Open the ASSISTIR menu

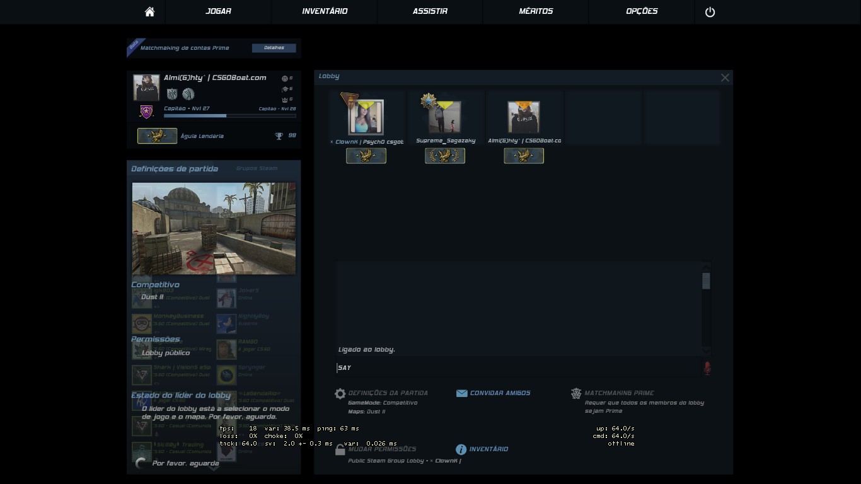[430, 11]
